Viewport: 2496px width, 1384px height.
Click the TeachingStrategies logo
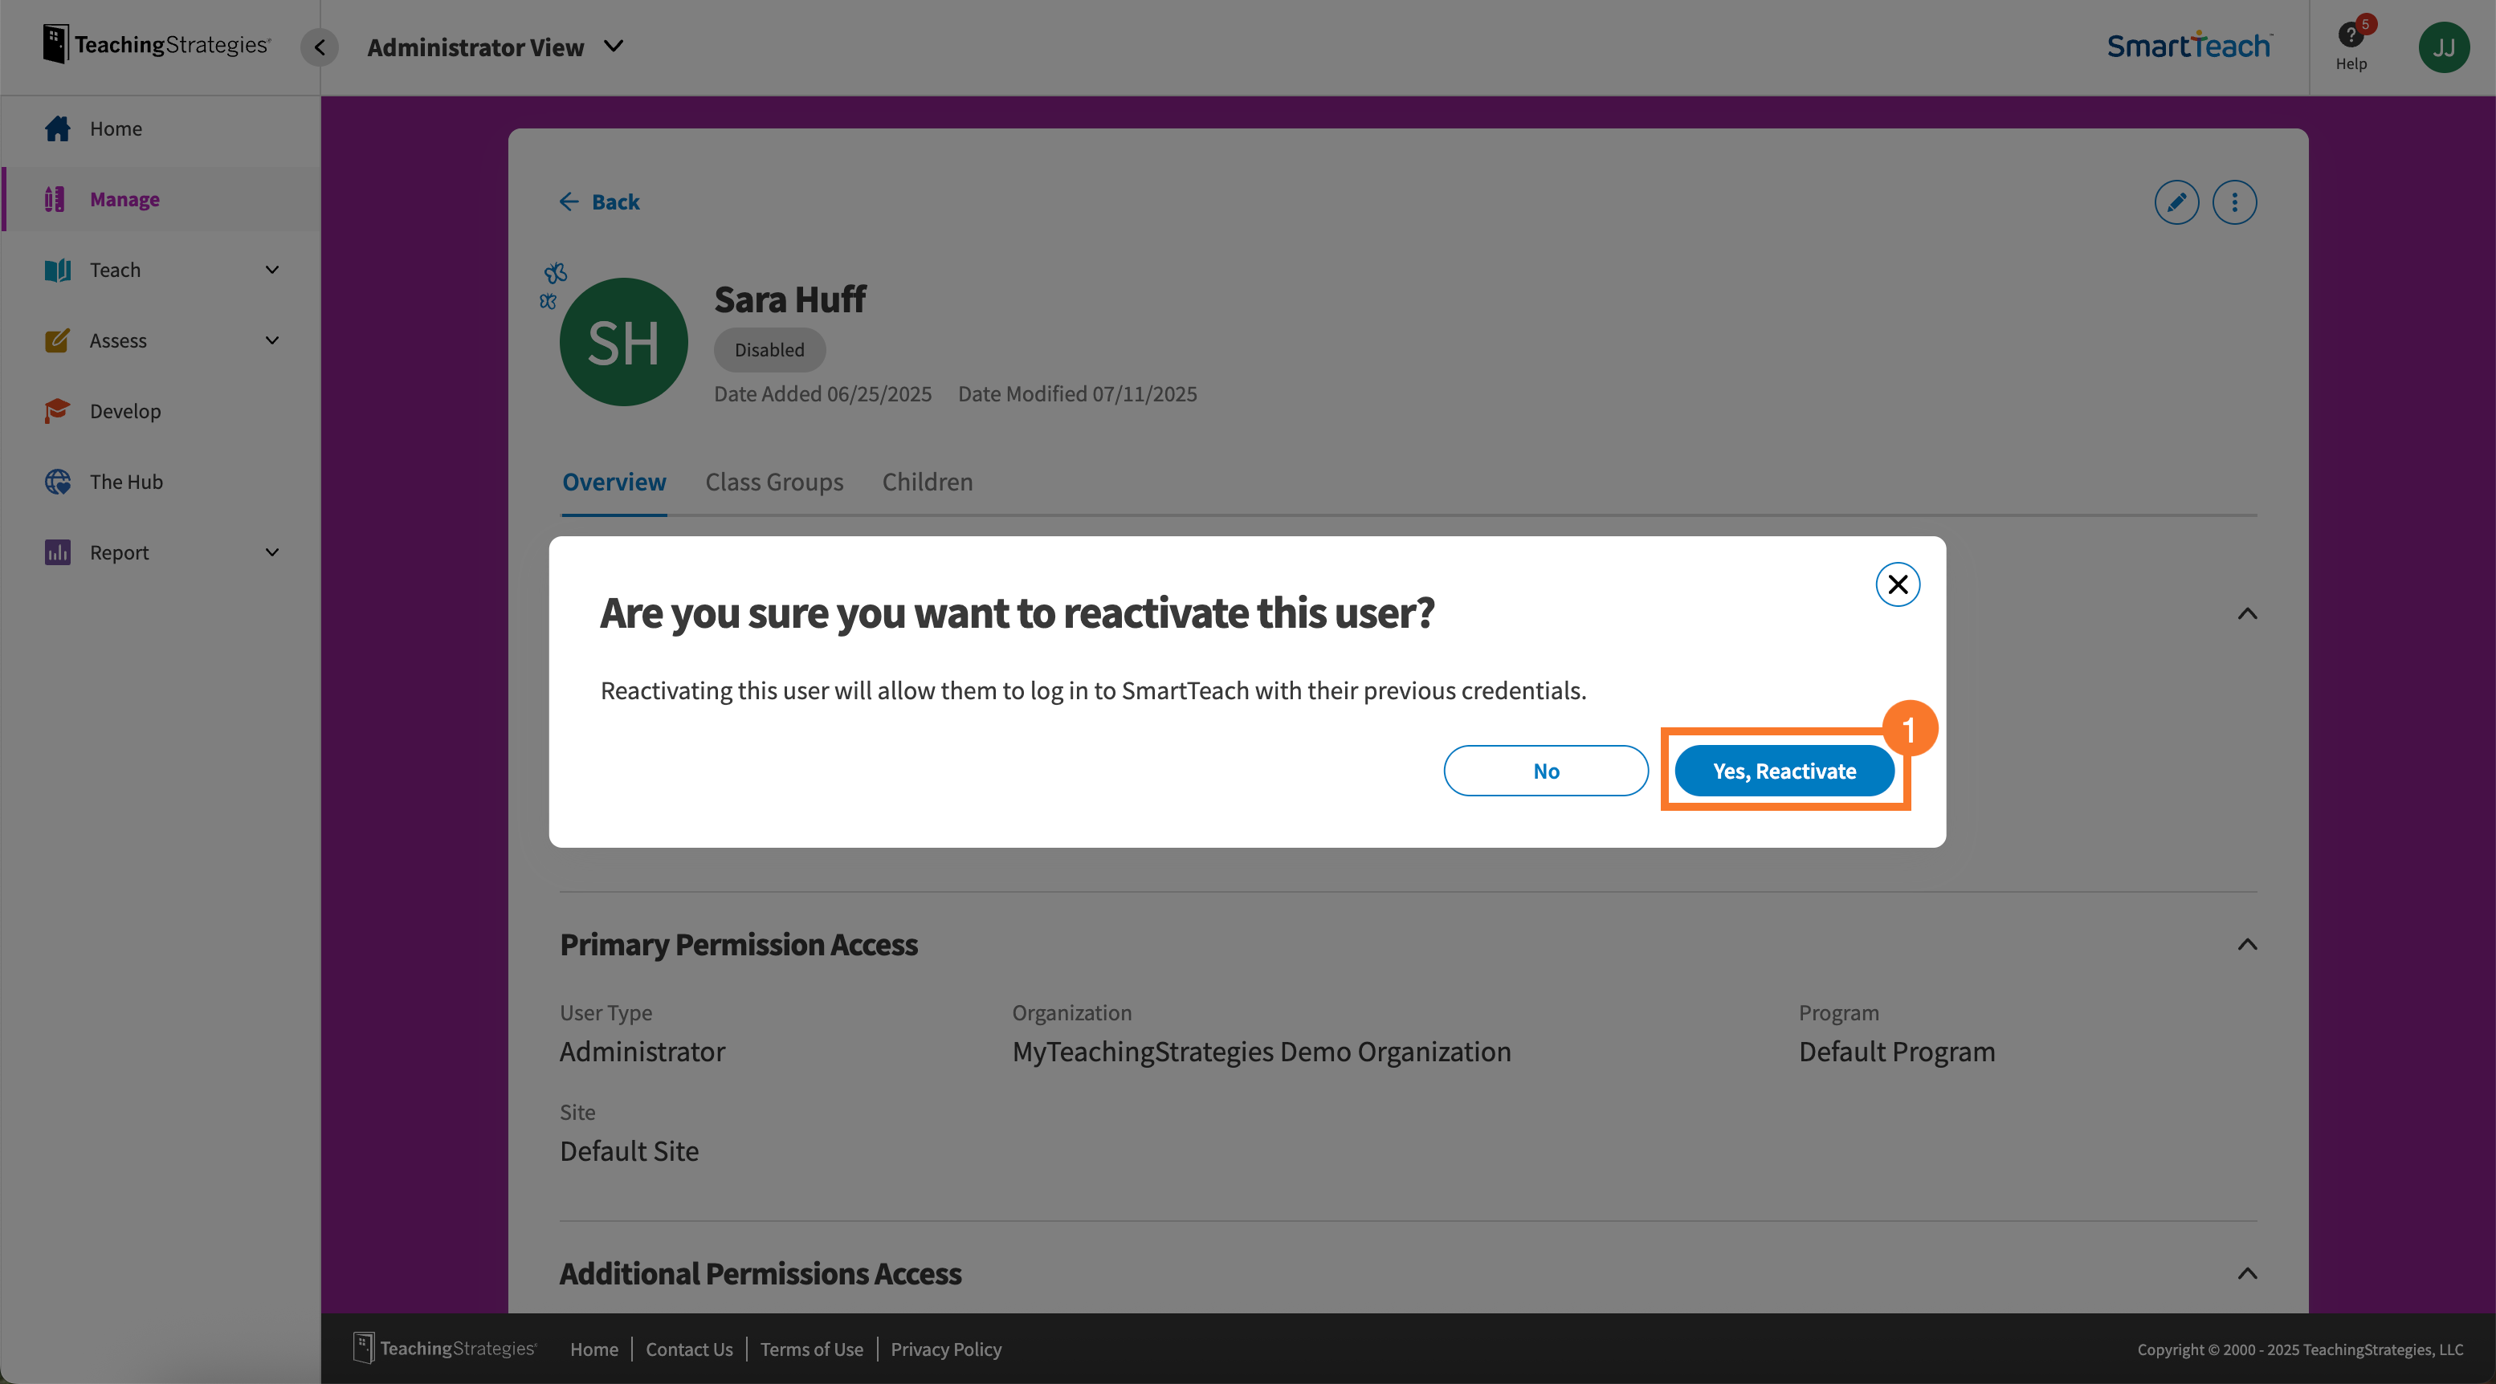pos(155,43)
